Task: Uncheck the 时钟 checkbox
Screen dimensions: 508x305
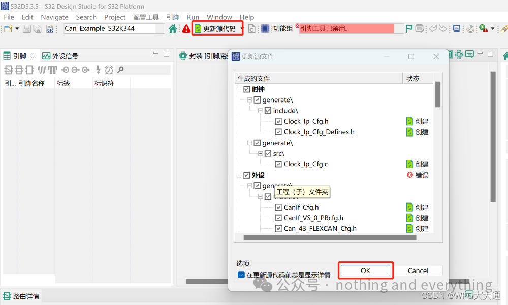Action: tap(246, 89)
